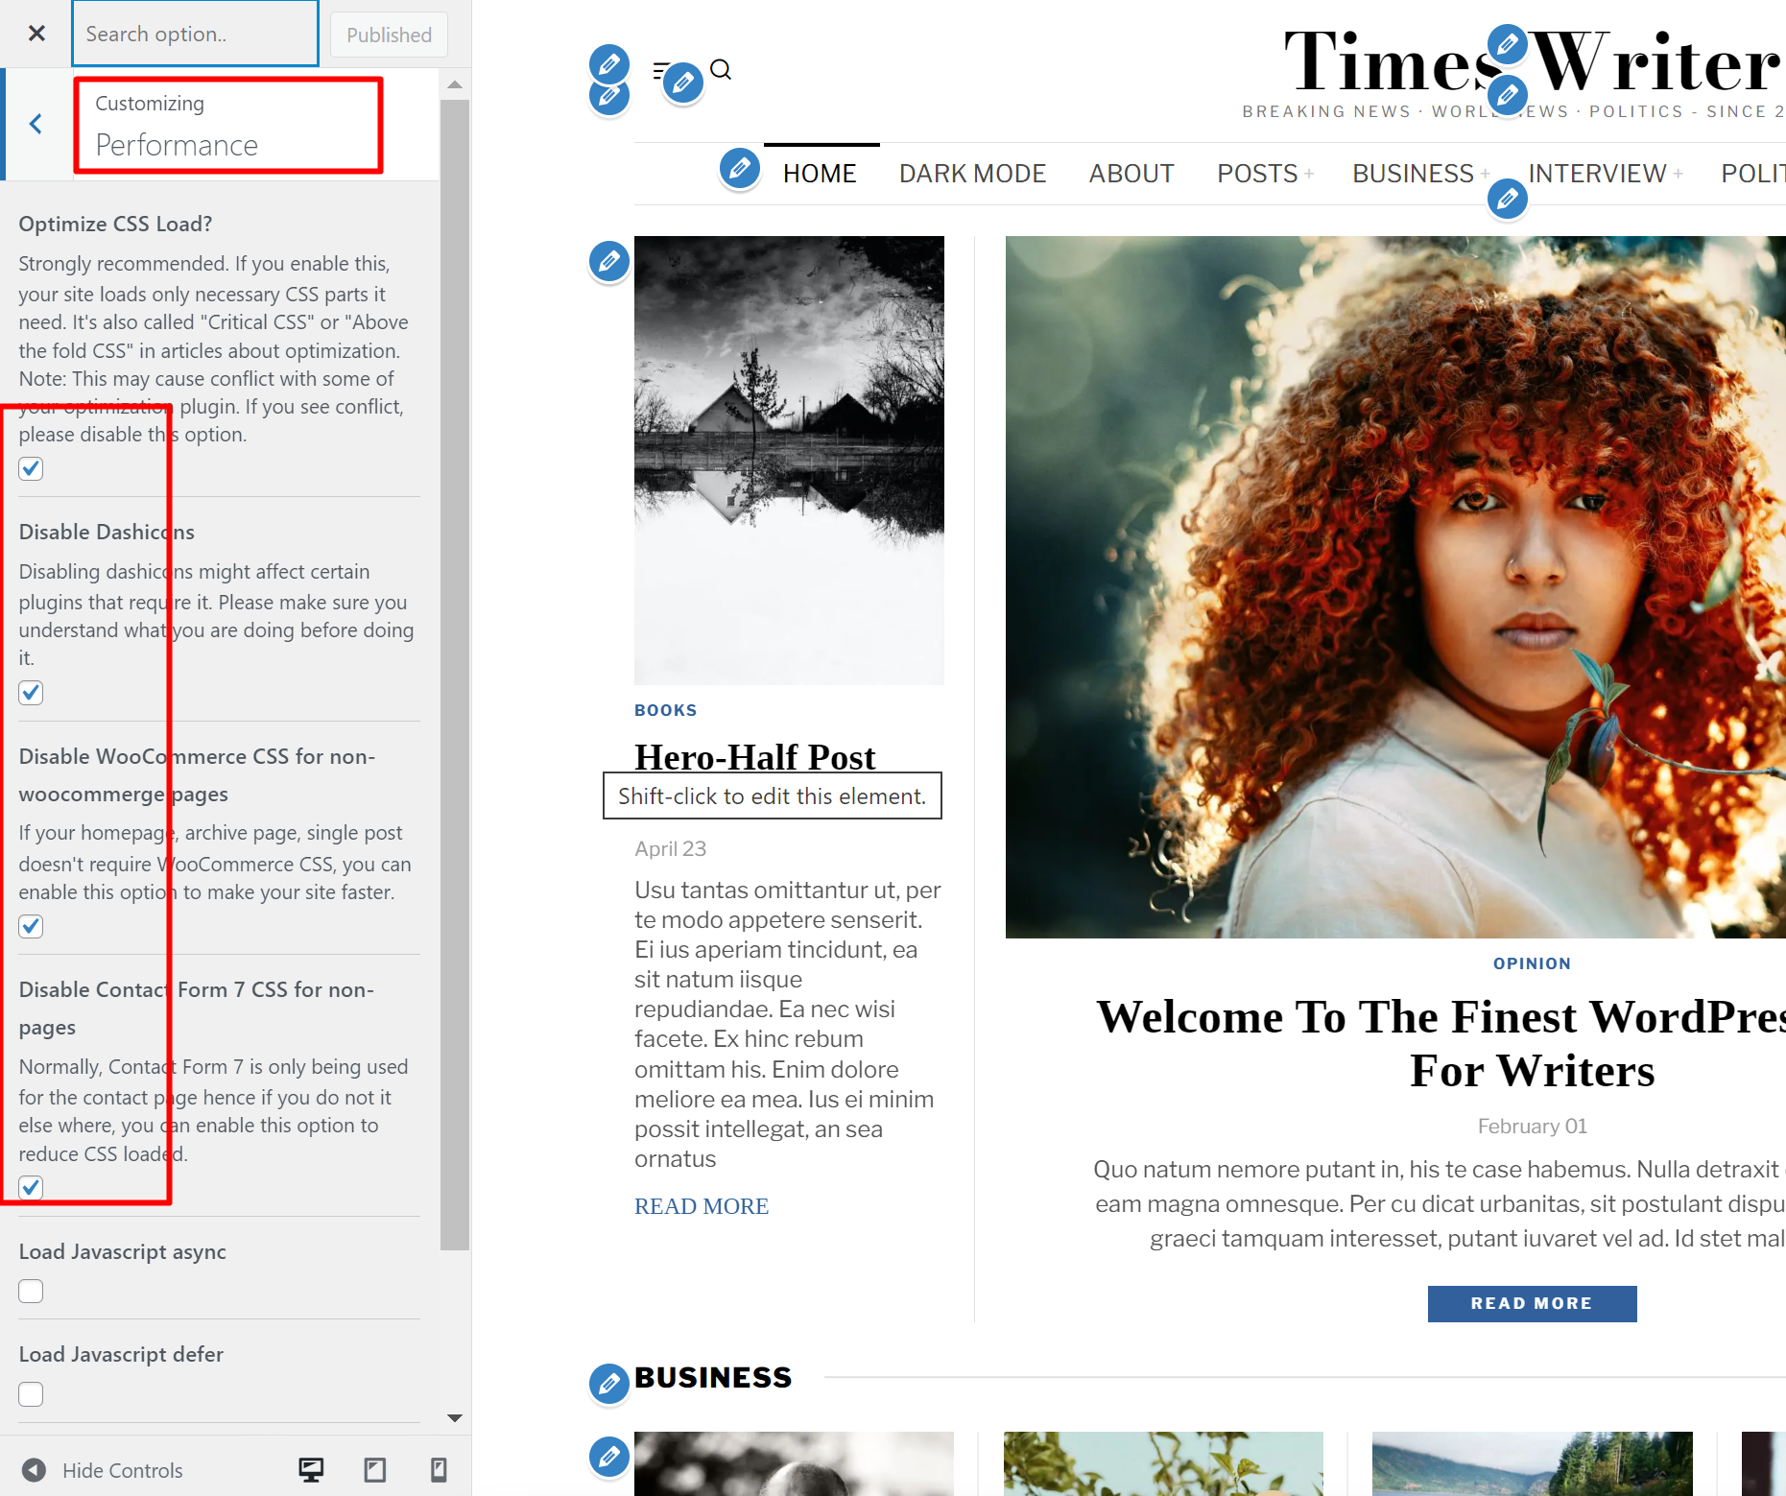The image size is (1786, 1496).
Task: Enable Load Javascript async checkbox
Action: (31, 1292)
